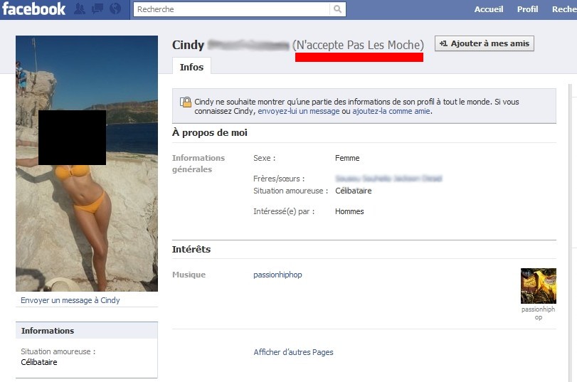Click inside the Recherche search field

(x=232, y=9)
